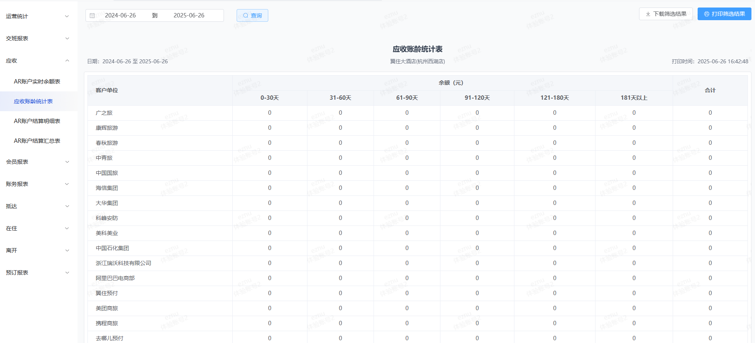Select the 携程商旅 customer row
The image size is (755, 343).
[x=417, y=323]
